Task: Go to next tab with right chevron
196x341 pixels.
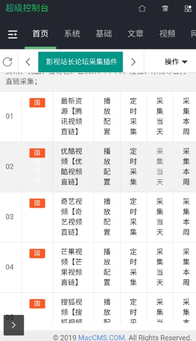Action: pyautogui.click(x=134, y=62)
